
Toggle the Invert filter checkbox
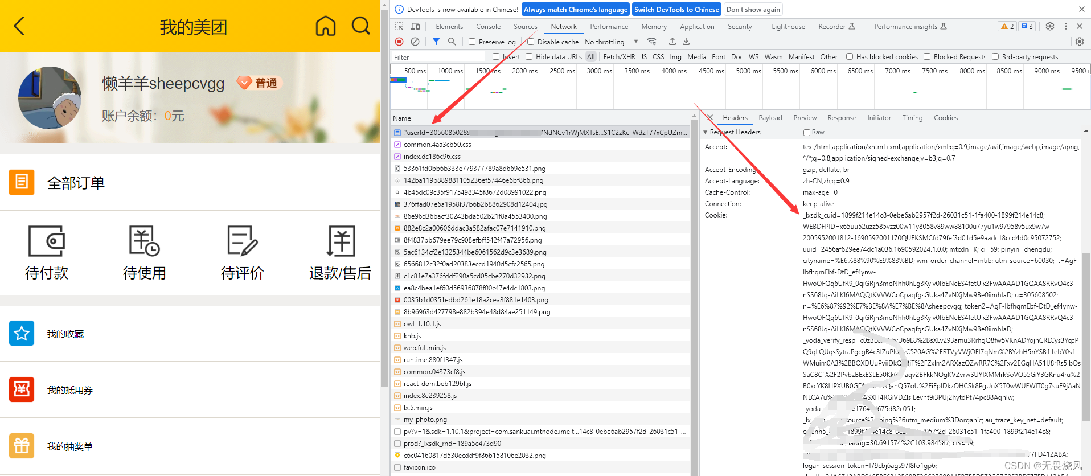496,56
